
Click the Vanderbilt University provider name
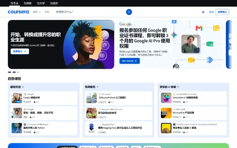point(186,94)
